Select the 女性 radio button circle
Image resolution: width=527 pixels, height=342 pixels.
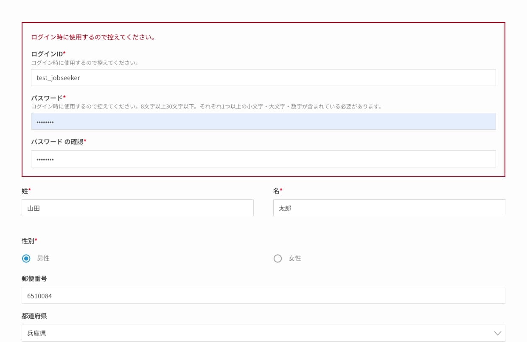click(278, 259)
